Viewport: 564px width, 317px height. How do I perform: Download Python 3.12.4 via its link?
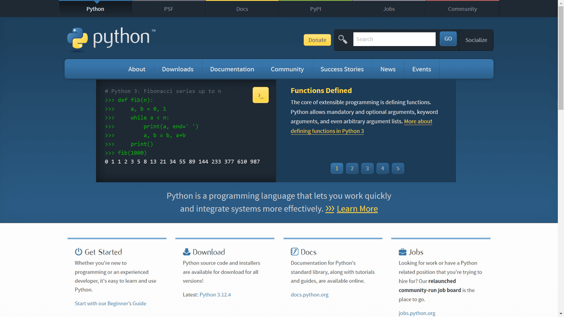(x=215, y=294)
